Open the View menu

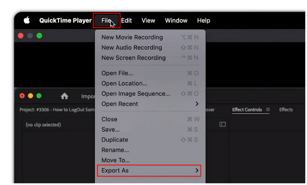(x=148, y=21)
